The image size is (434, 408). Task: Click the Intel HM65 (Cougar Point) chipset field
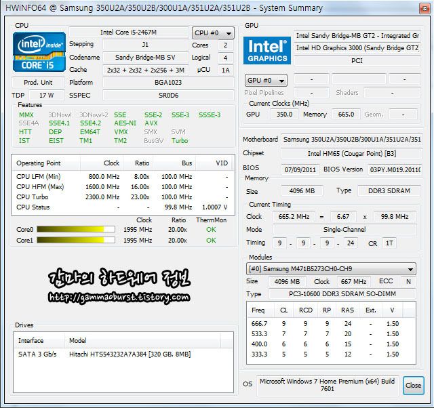(352, 154)
